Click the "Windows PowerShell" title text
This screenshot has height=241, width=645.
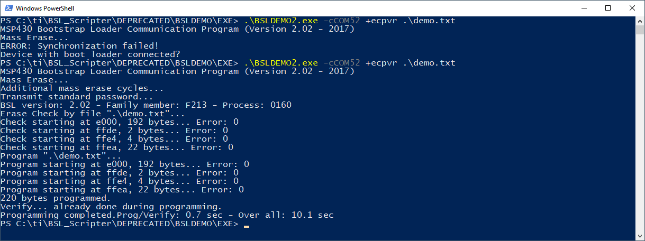coord(44,8)
